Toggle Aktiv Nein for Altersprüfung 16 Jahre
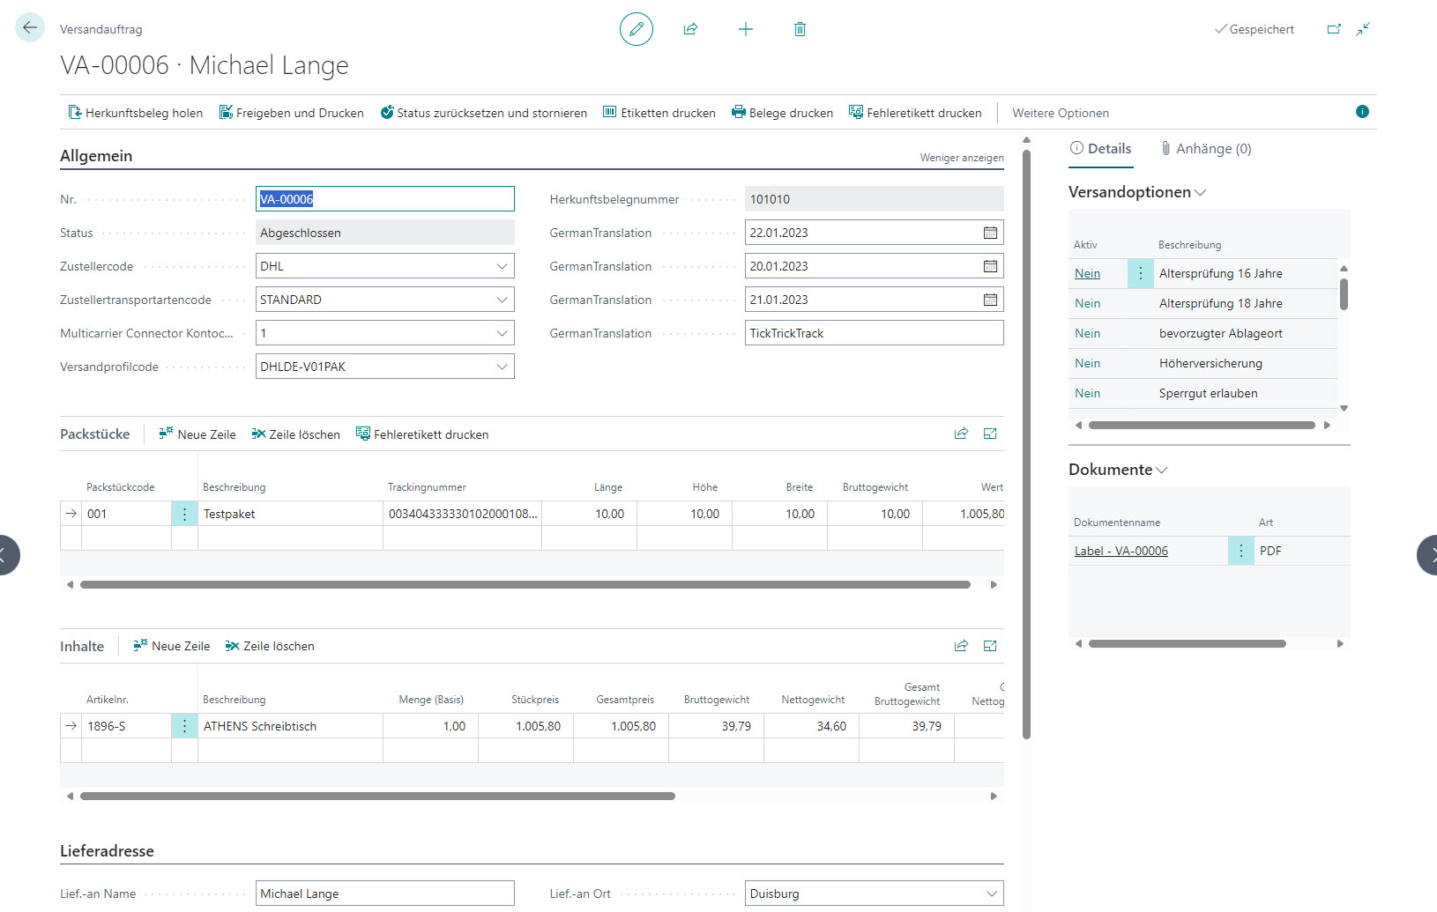The height and width of the screenshot is (912, 1437). [x=1087, y=273]
